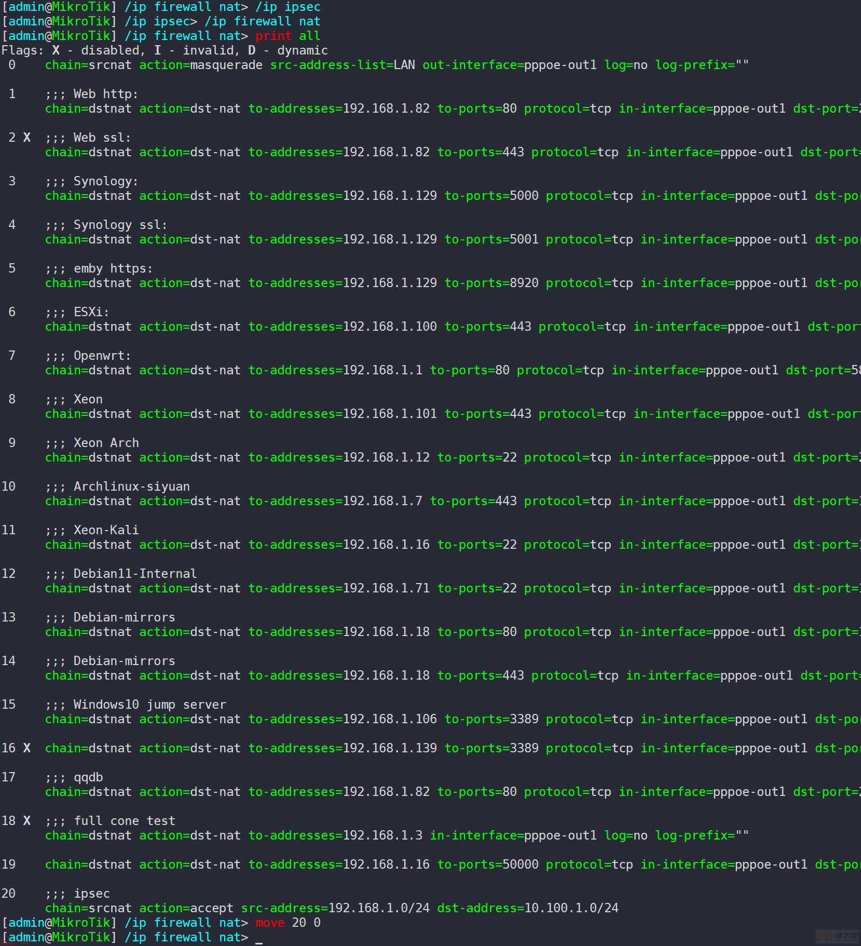Click "to-addresses=192.168.1.106" in Windows10 rule
Screen dimensions: 861x946
[343, 719]
